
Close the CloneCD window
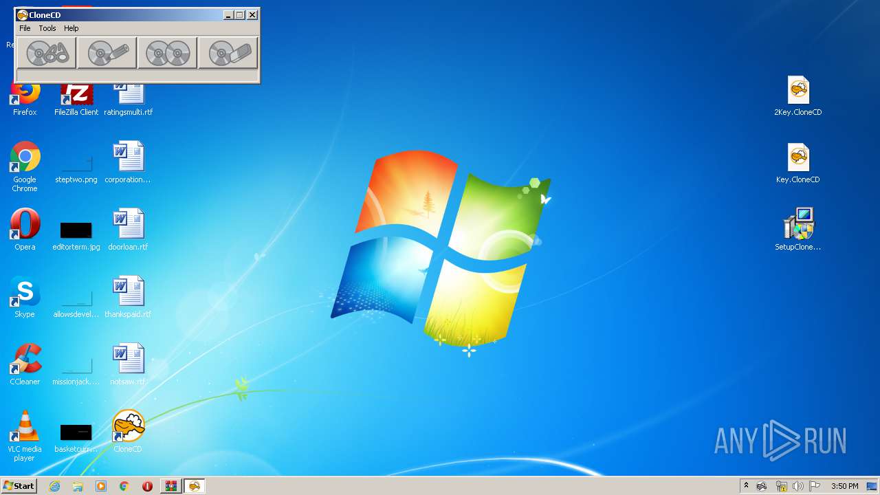click(x=252, y=15)
